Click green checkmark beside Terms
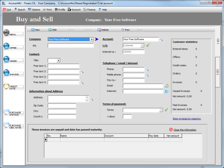Viewport: 224px width, 168px height. click(166, 110)
